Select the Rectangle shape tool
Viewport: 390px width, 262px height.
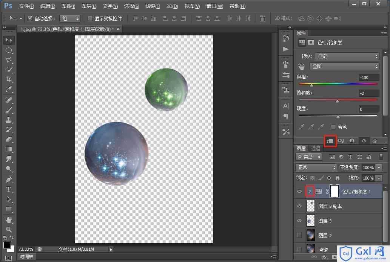pos(9,209)
